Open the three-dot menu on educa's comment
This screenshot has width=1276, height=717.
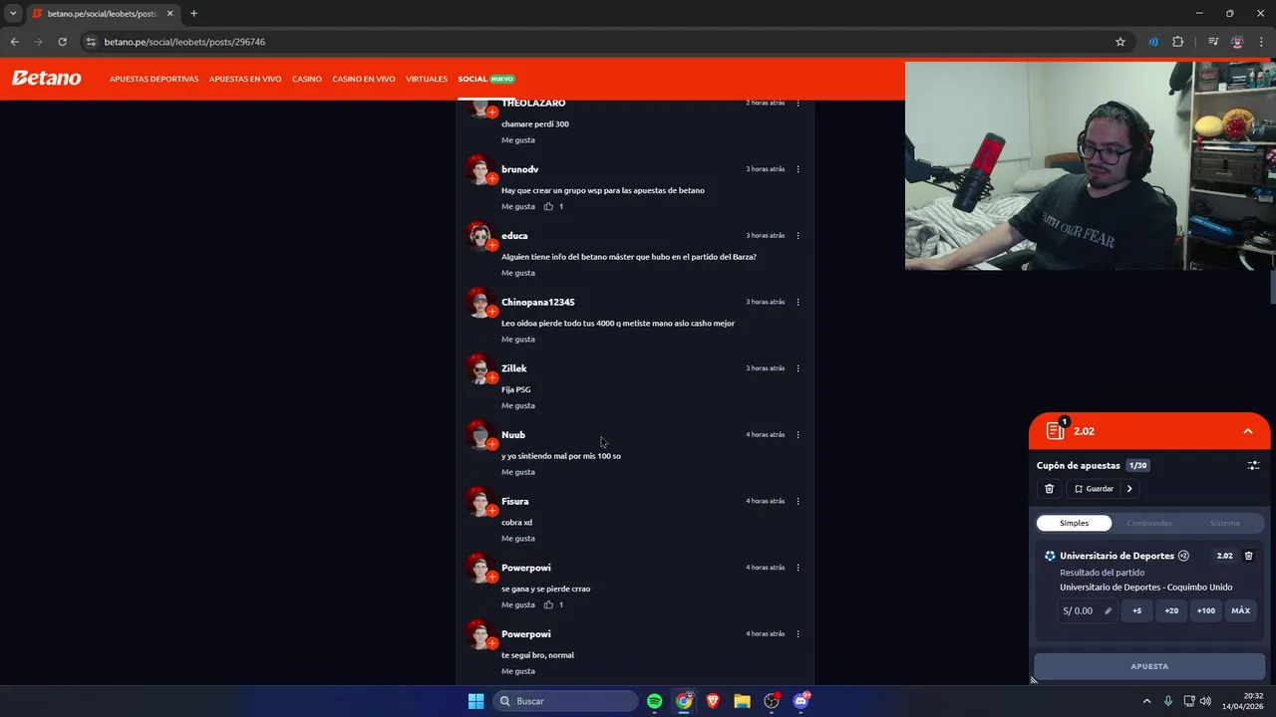797,236
